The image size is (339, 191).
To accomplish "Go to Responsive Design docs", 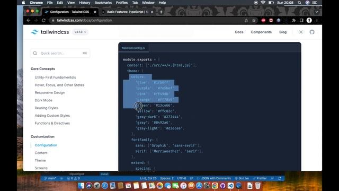I will pyautogui.click(x=50, y=92).
